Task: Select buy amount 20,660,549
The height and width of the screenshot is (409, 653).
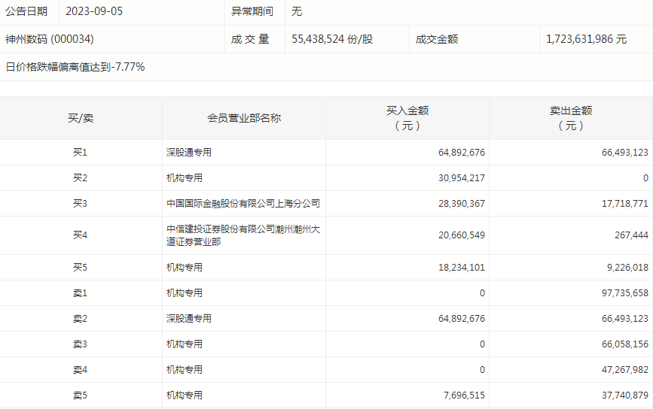Action: pos(462,235)
